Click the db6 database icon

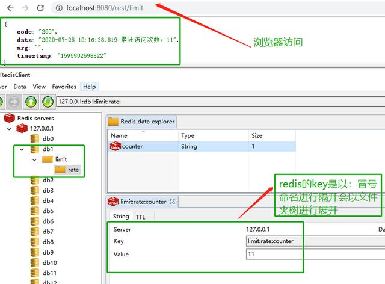(35, 221)
